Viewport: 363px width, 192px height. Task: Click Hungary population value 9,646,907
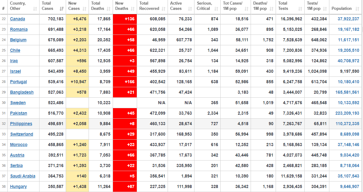tap(349, 186)
